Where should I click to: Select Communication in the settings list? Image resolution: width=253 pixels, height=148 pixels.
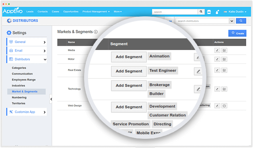(x=22, y=74)
